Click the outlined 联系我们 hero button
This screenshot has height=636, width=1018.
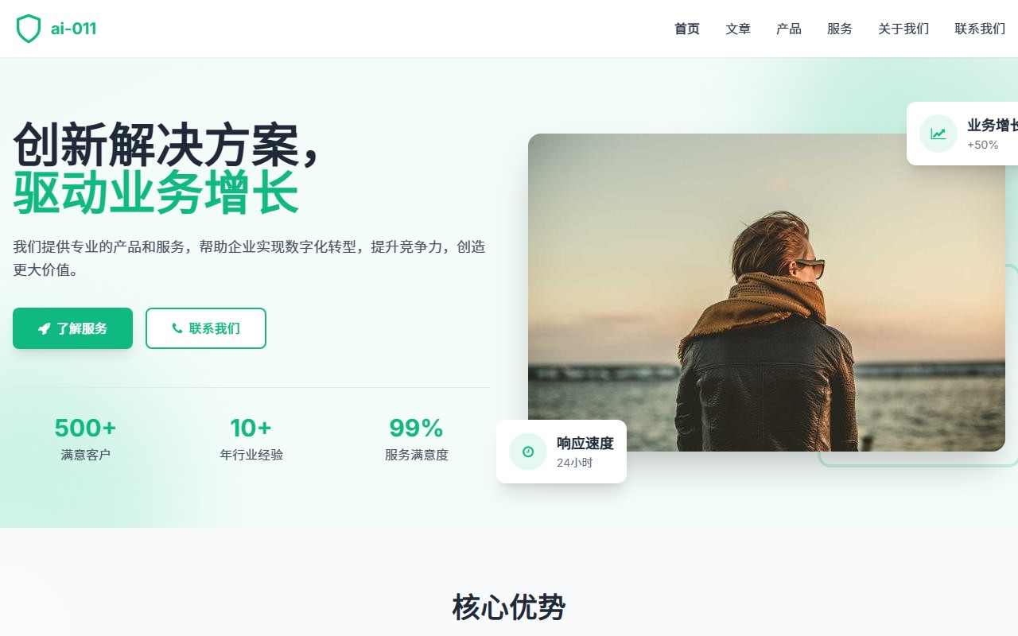click(x=206, y=328)
